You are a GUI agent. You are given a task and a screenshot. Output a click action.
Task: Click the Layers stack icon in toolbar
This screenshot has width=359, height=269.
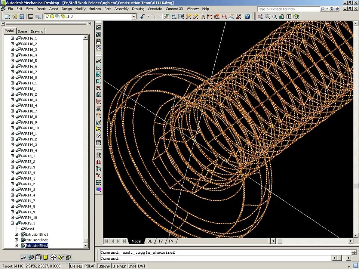tap(38, 16)
